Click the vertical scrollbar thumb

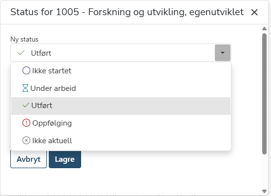tap(264, 93)
